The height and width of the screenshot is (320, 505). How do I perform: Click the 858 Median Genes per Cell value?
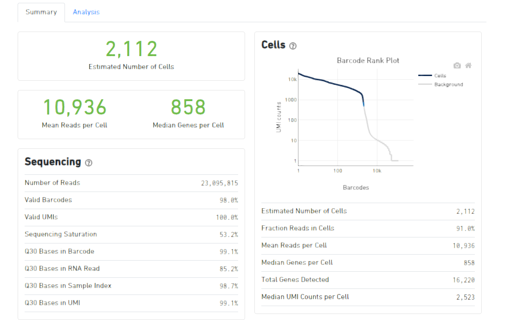(188, 107)
